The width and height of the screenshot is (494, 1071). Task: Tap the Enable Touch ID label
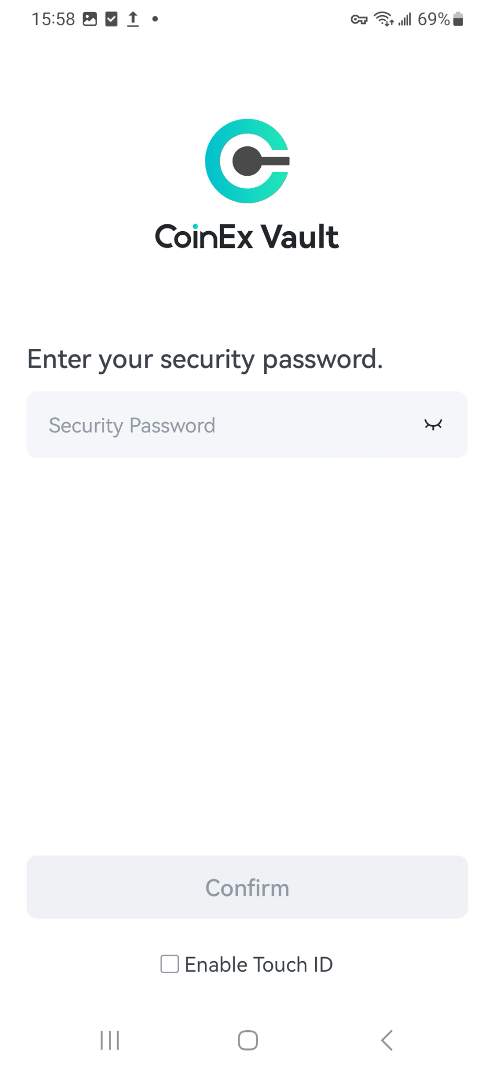[259, 964]
